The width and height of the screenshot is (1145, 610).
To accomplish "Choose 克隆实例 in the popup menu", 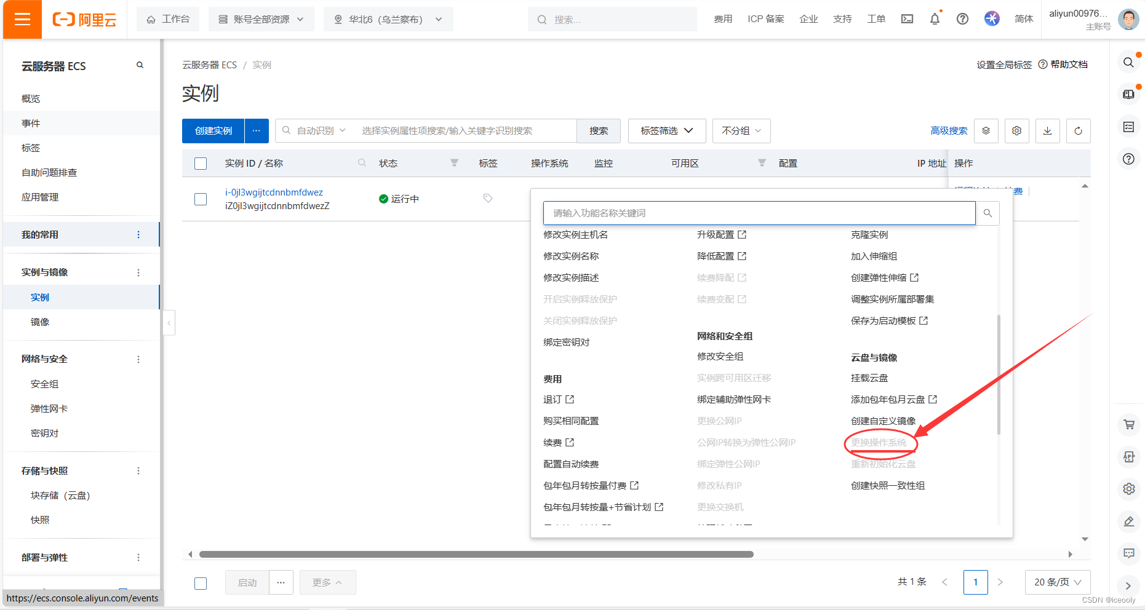I will [869, 234].
